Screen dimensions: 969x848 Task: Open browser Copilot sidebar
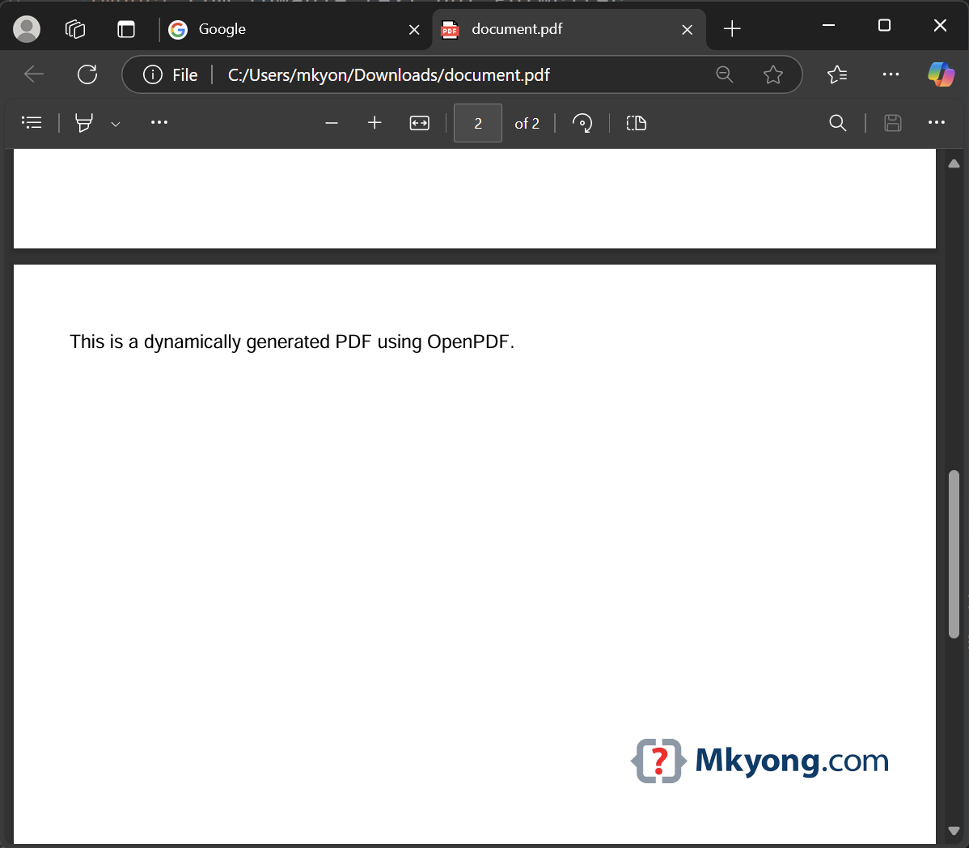(940, 74)
